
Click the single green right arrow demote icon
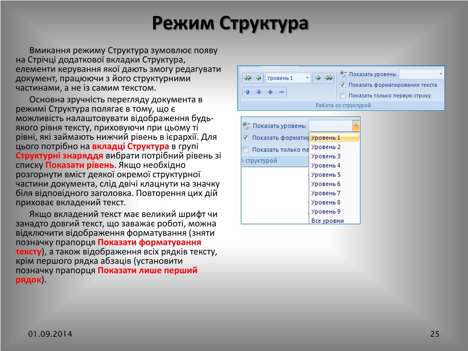click(318, 78)
